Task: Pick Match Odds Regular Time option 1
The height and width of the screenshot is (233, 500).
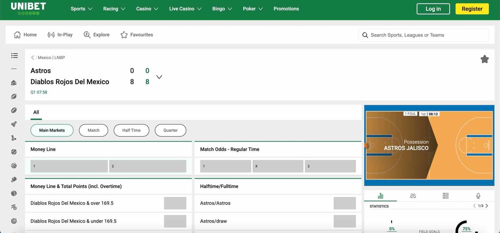Action: [x=225, y=166]
